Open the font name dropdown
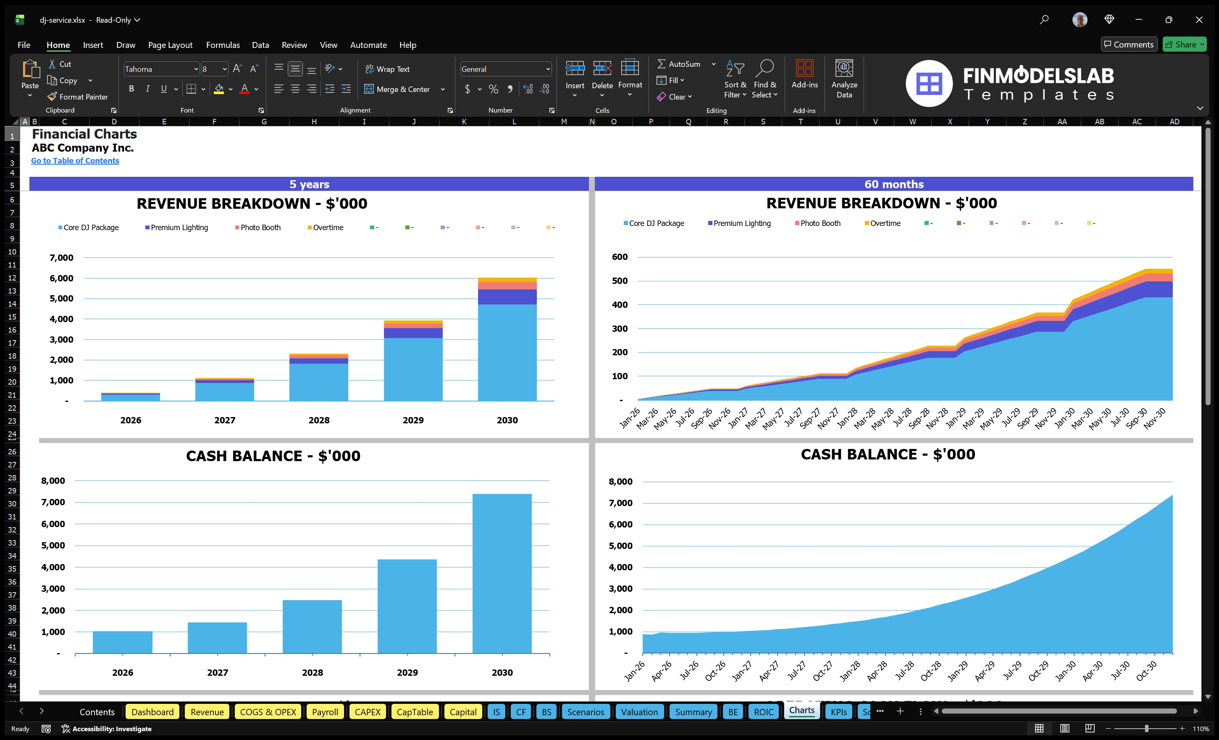Screen dimensions: 1219x740 click(196, 69)
